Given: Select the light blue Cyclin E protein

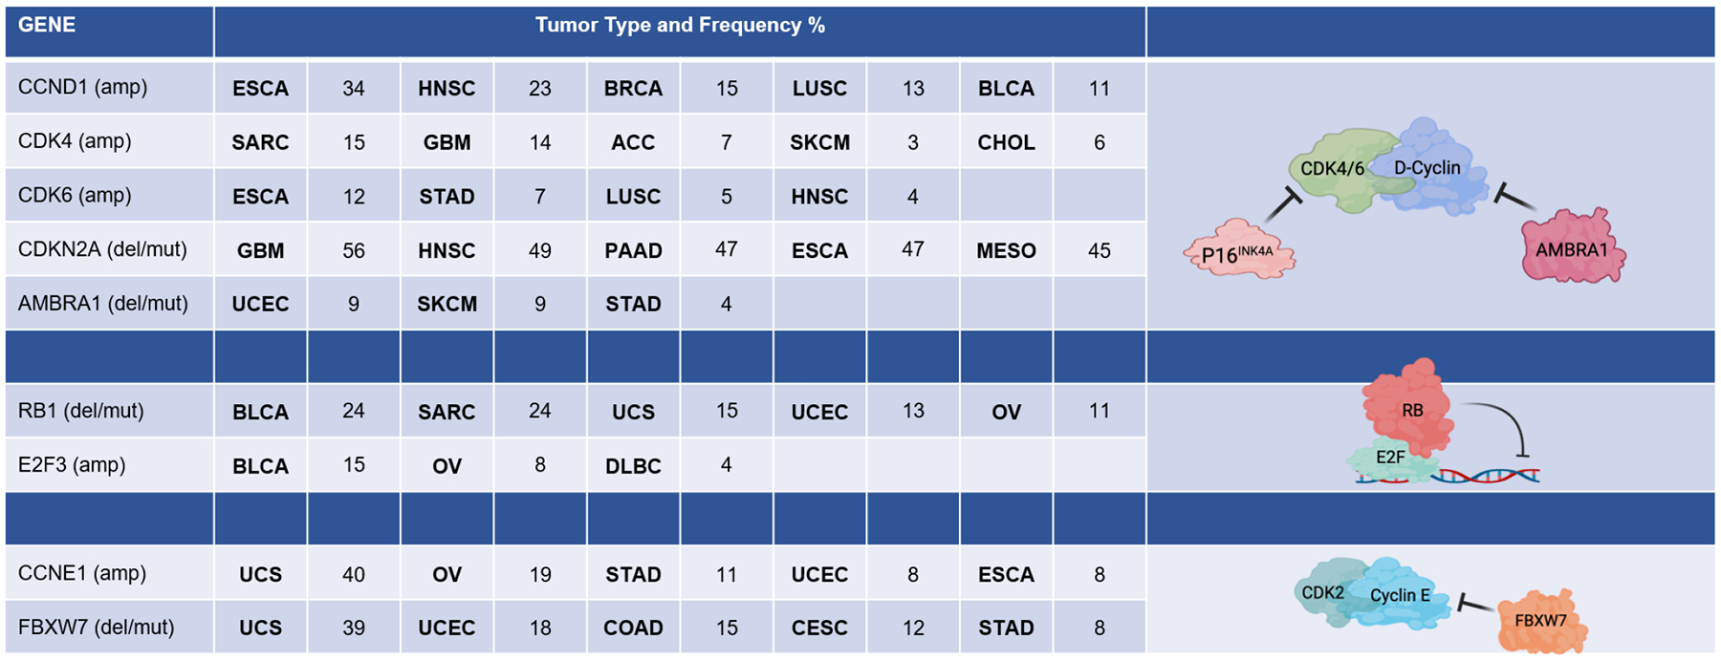Looking at the screenshot, I should click(1401, 596).
